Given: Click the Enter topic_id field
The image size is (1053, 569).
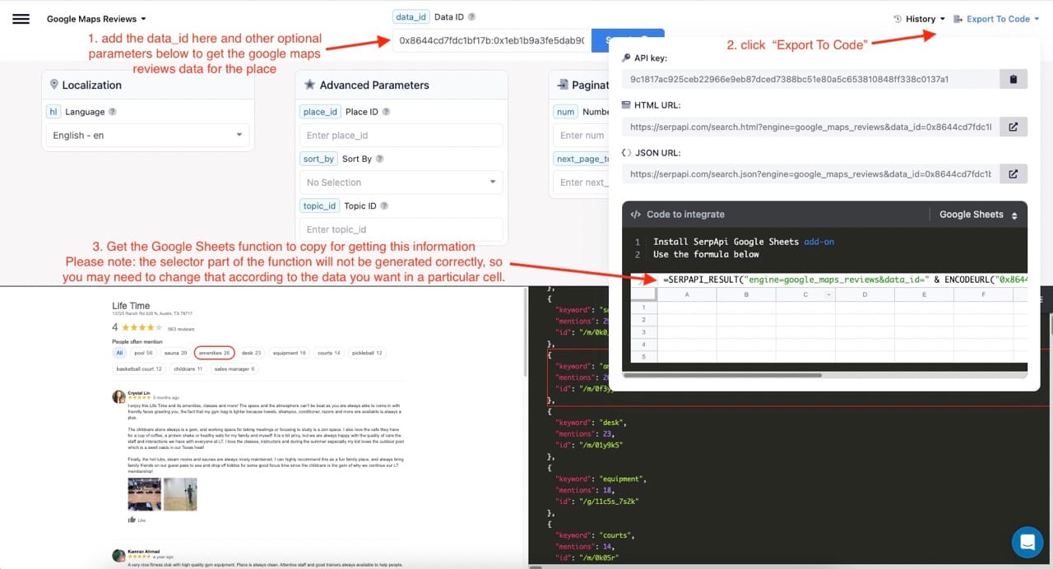Looking at the screenshot, I should (x=401, y=229).
